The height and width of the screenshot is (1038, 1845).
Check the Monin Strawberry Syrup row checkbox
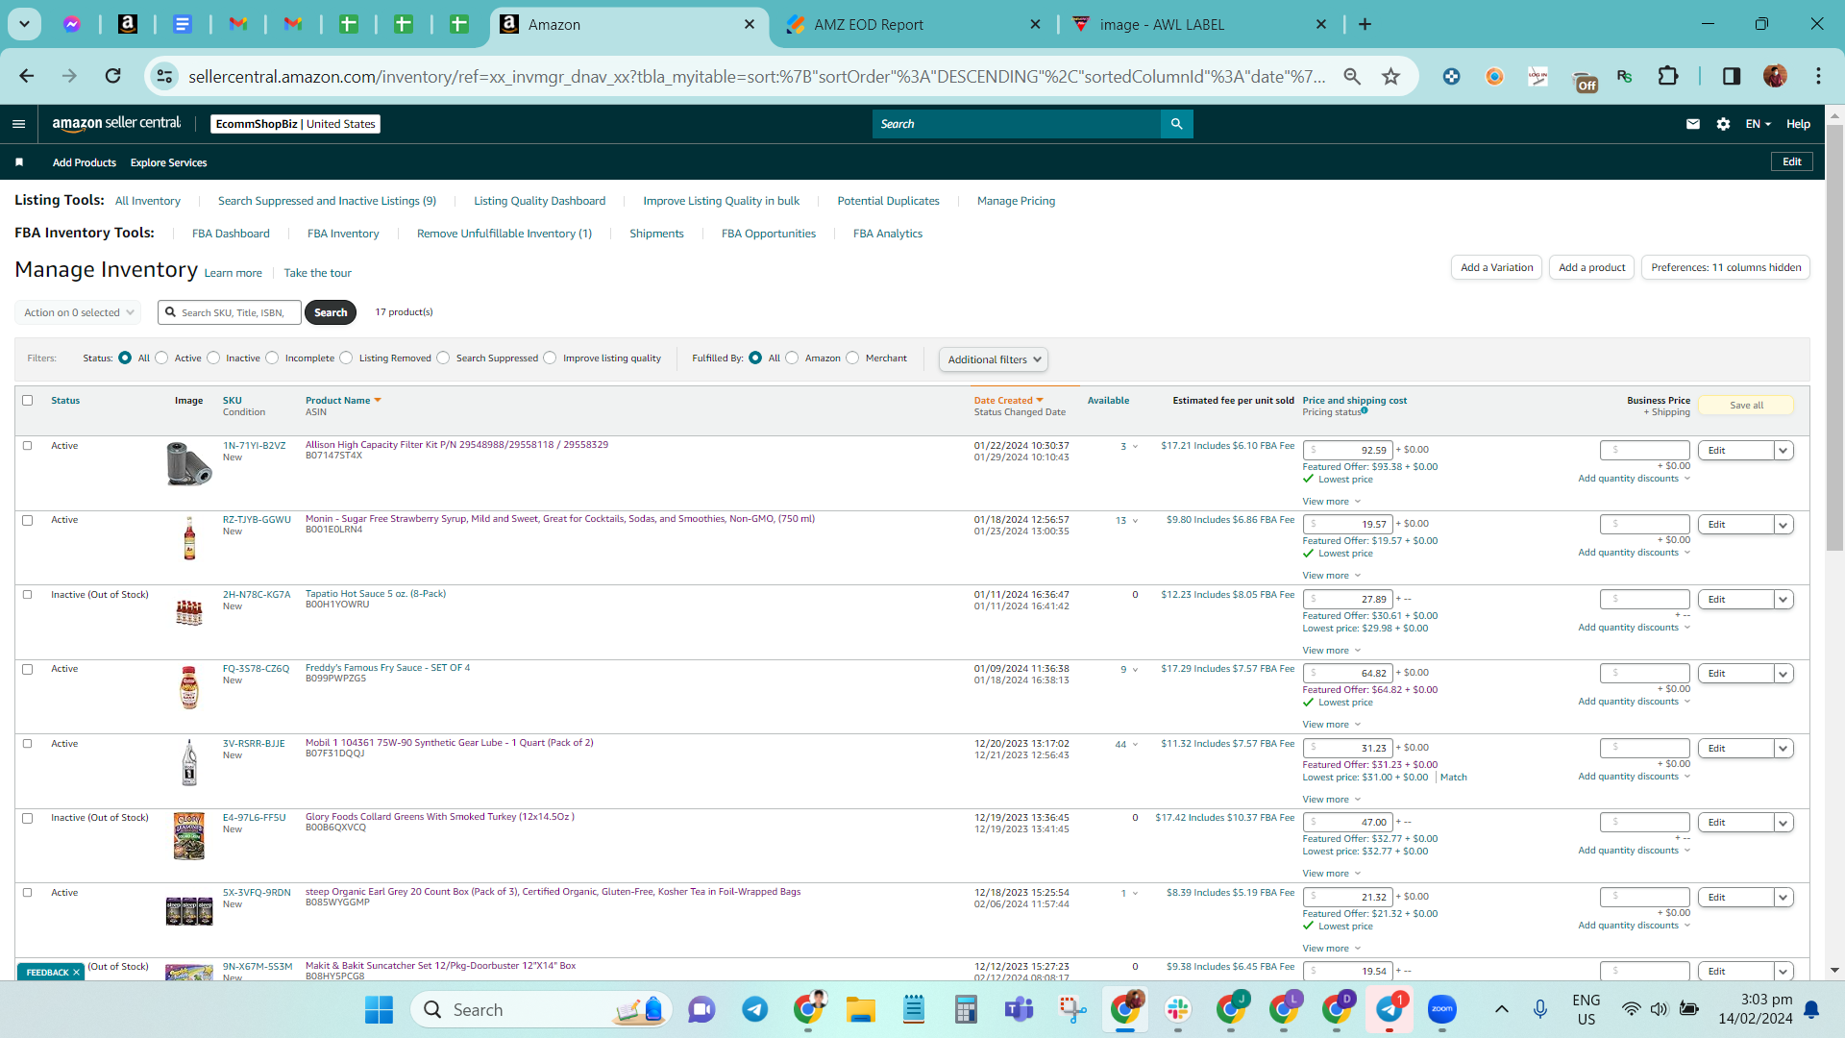coord(28,521)
